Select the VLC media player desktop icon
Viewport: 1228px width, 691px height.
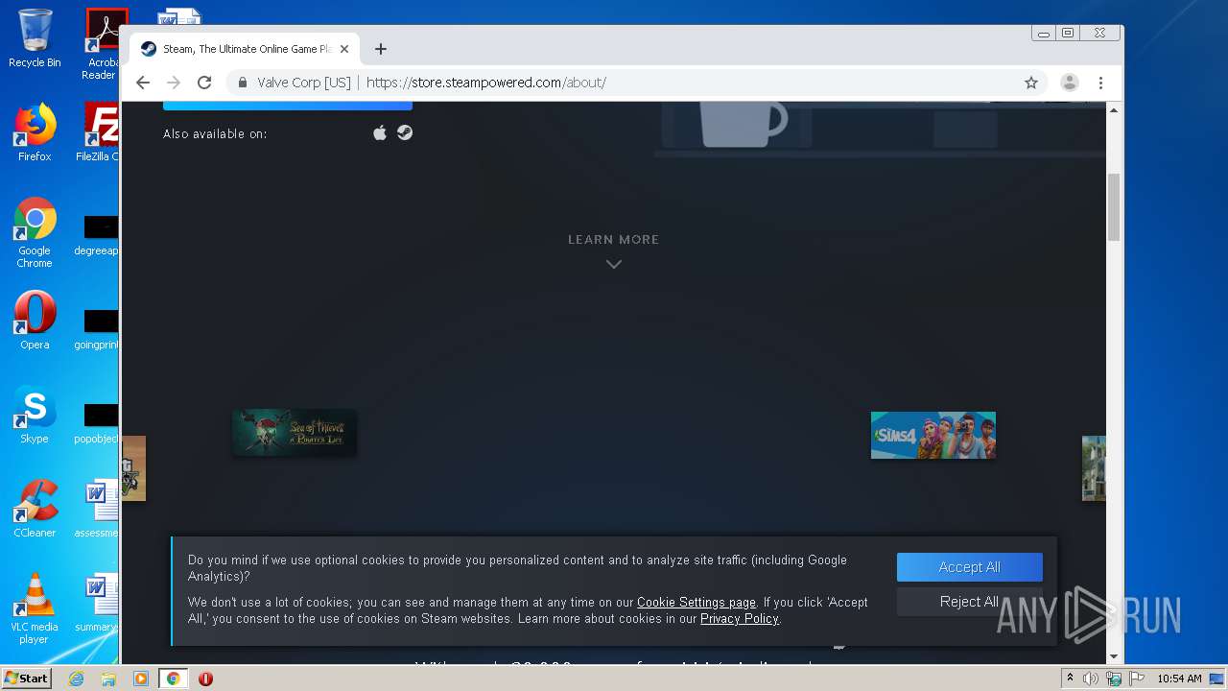35,608
